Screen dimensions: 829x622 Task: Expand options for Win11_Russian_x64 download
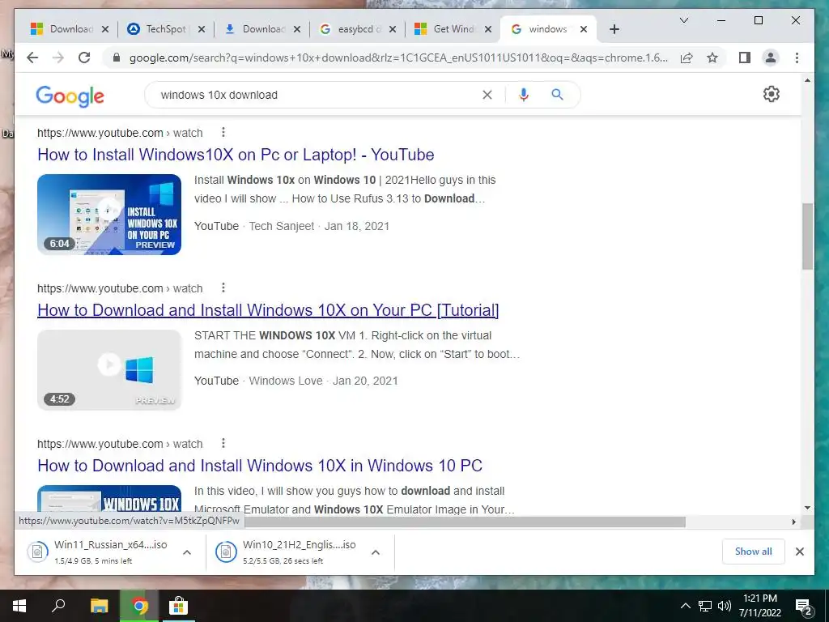(x=187, y=552)
